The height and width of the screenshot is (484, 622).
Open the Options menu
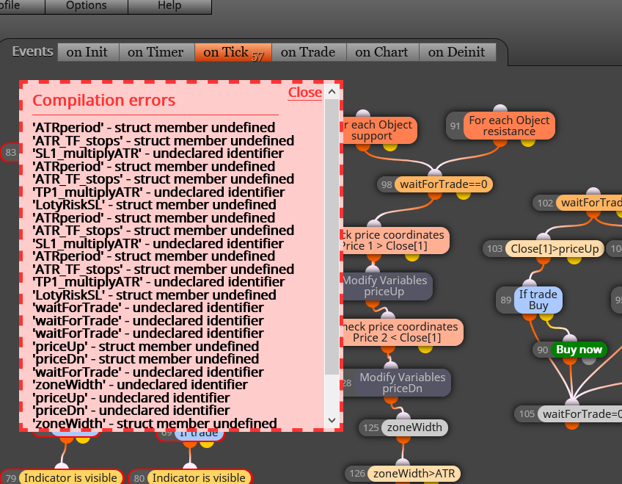[x=87, y=6]
